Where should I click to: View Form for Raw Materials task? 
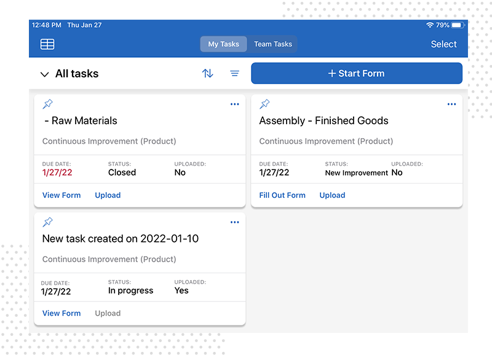61,195
